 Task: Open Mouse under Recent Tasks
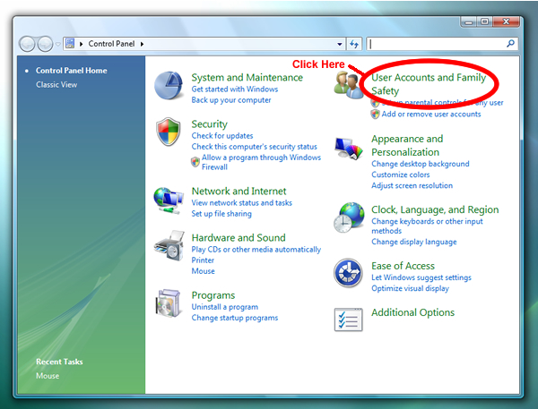(48, 376)
